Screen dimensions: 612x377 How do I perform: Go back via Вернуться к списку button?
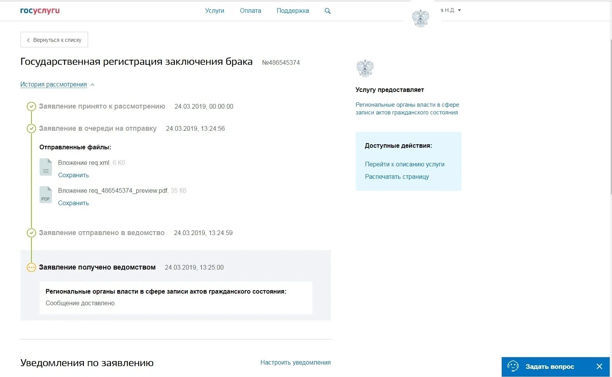[54, 40]
